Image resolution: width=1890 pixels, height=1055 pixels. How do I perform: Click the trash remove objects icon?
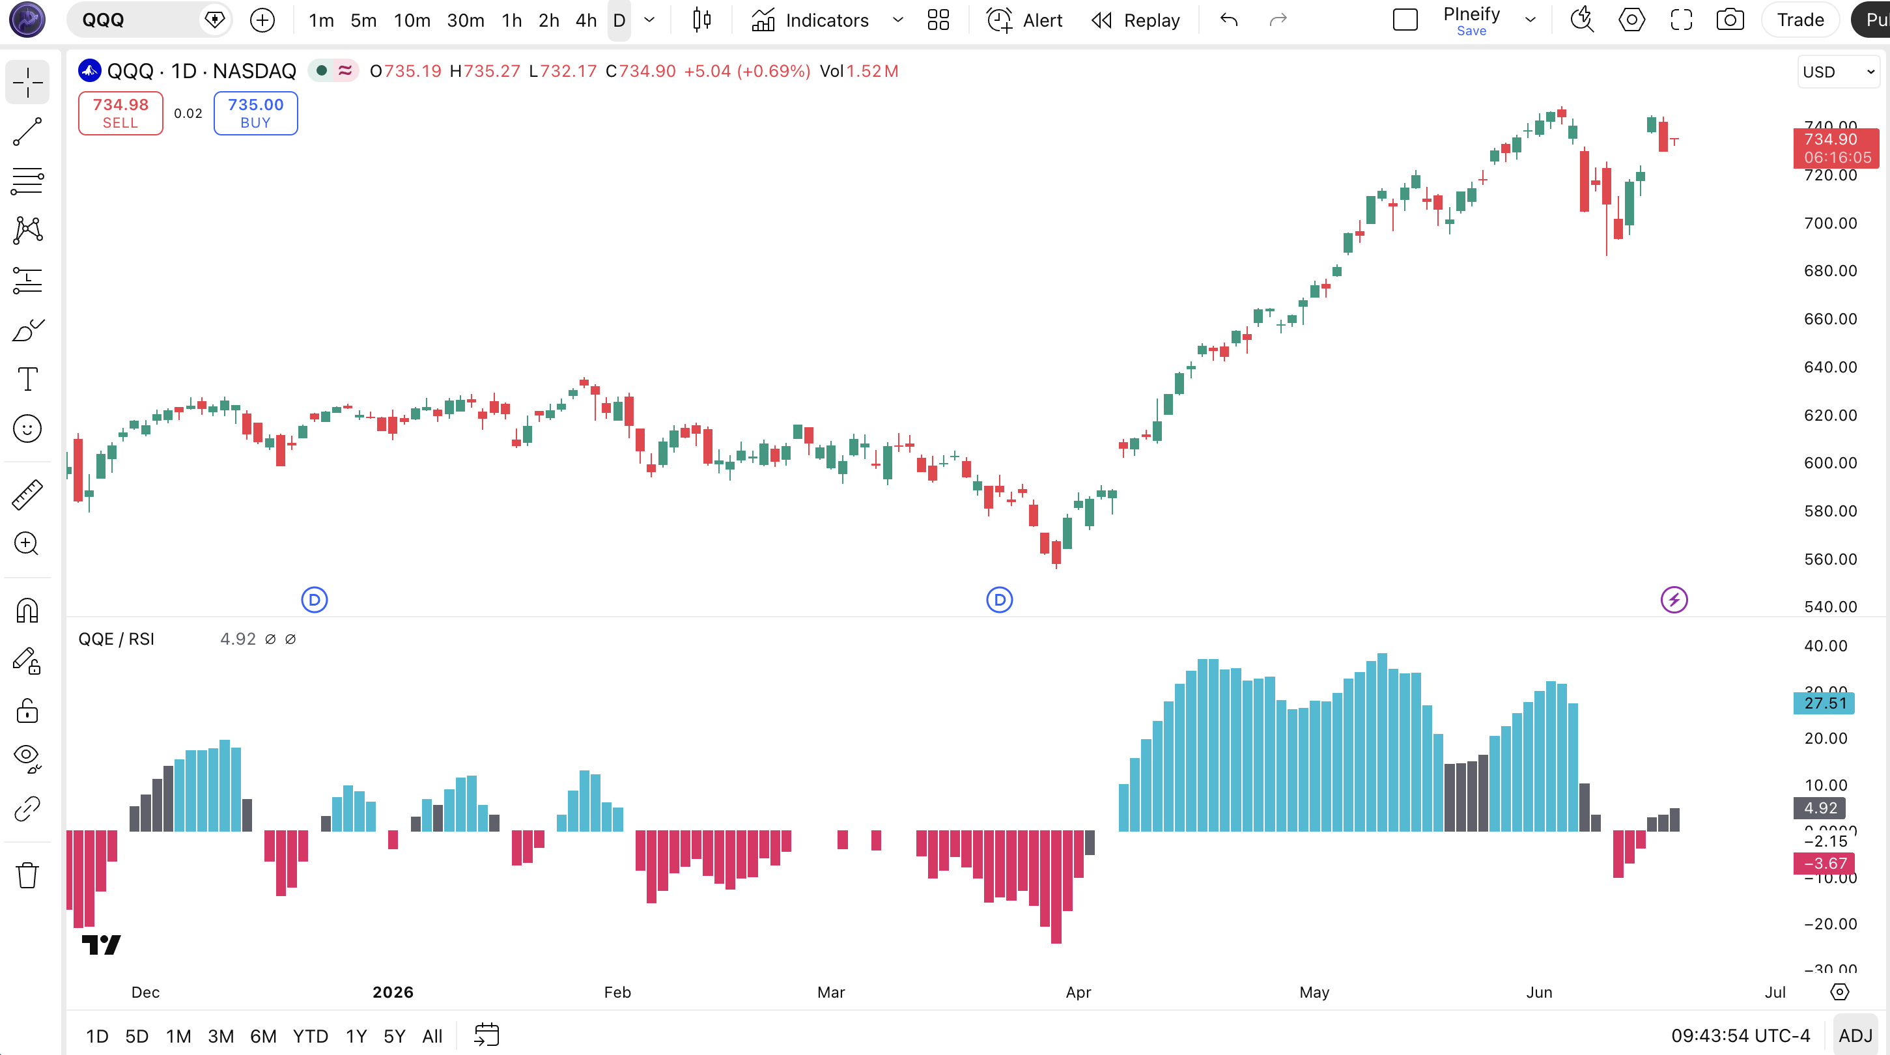27,875
